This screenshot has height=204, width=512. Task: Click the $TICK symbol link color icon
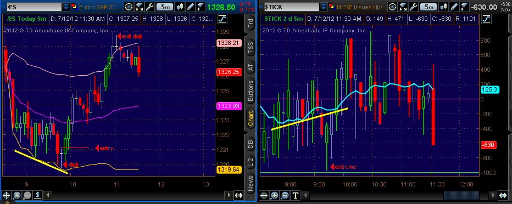332,6
